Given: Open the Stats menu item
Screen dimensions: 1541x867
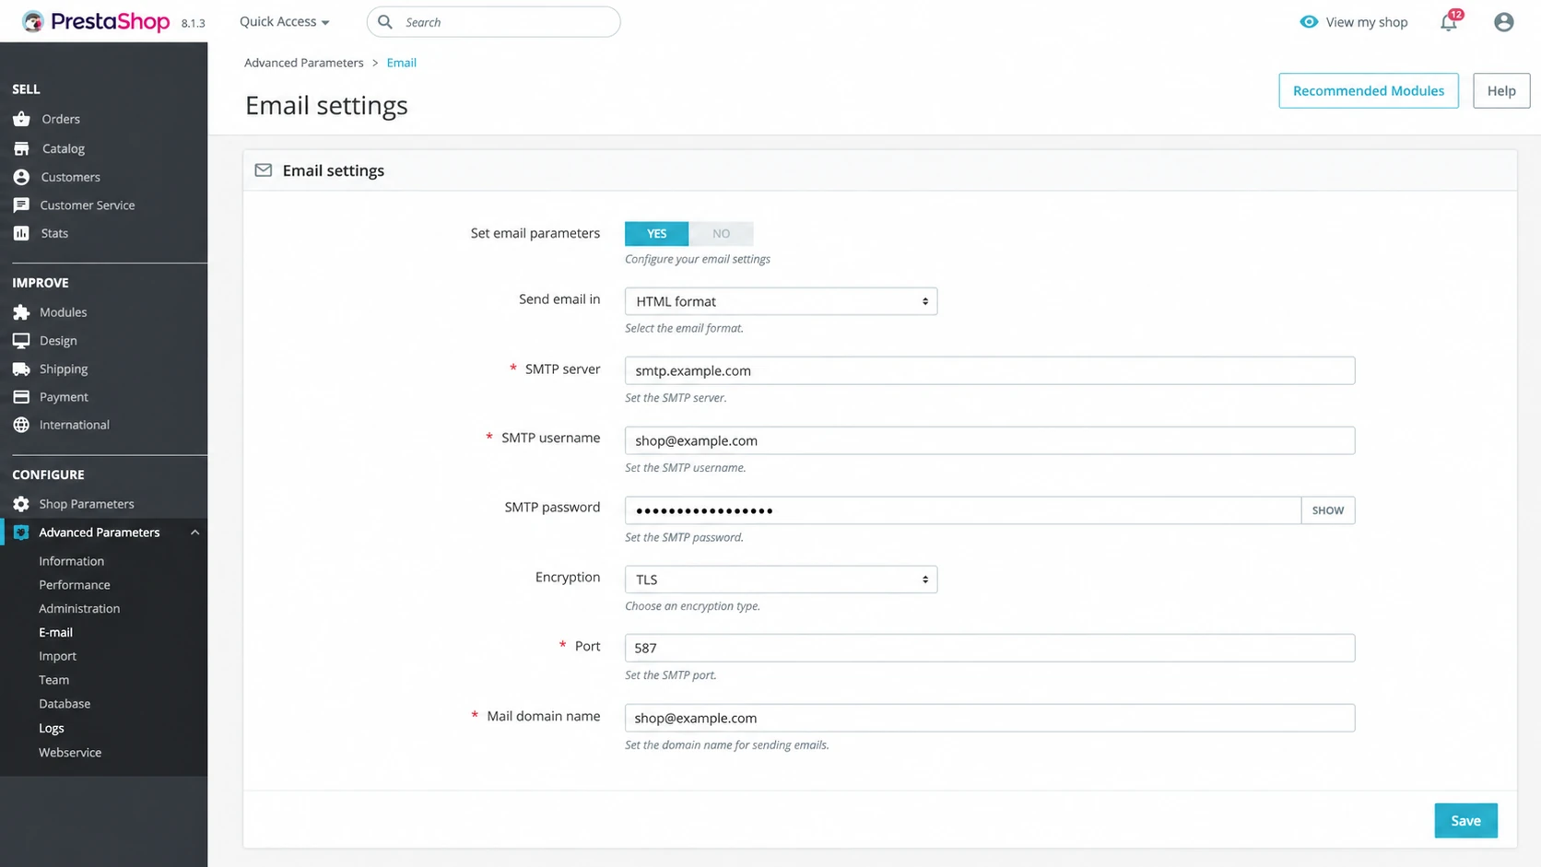Looking at the screenshot, I should 54,233.
